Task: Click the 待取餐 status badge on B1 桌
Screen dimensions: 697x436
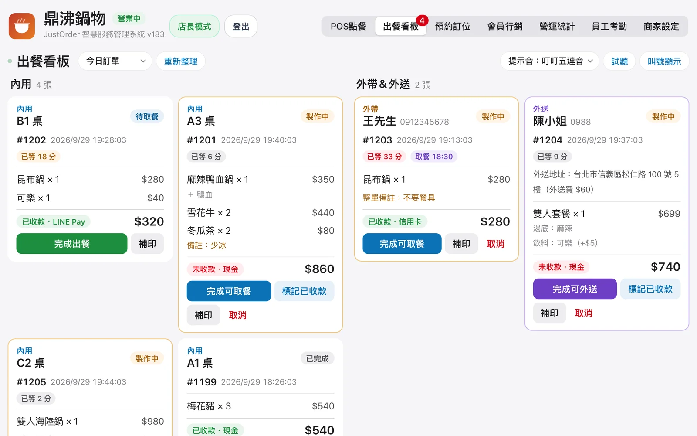Action: [x=147, y=116]
